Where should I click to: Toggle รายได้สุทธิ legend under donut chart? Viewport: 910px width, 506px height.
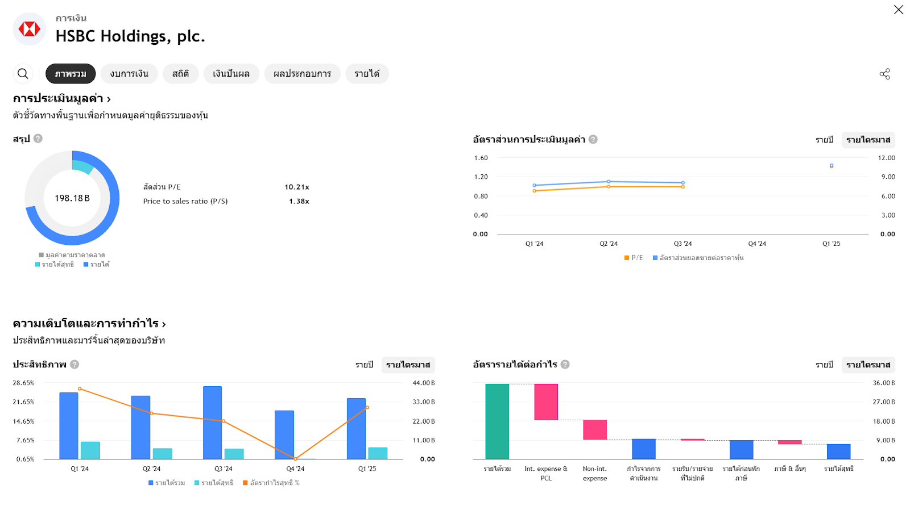(x=55, y=265)
